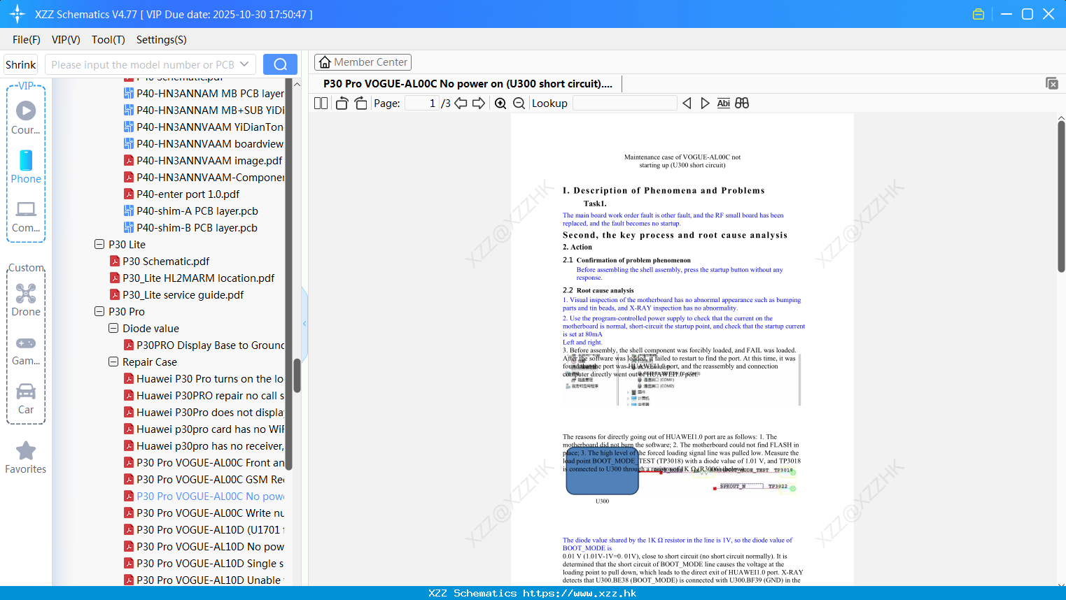Screen dimensions: 1066x600
Task: Select the P30 Pro VOGUE-AL00C No power tab
Action: pyautogui.click(x=468, y=84)
